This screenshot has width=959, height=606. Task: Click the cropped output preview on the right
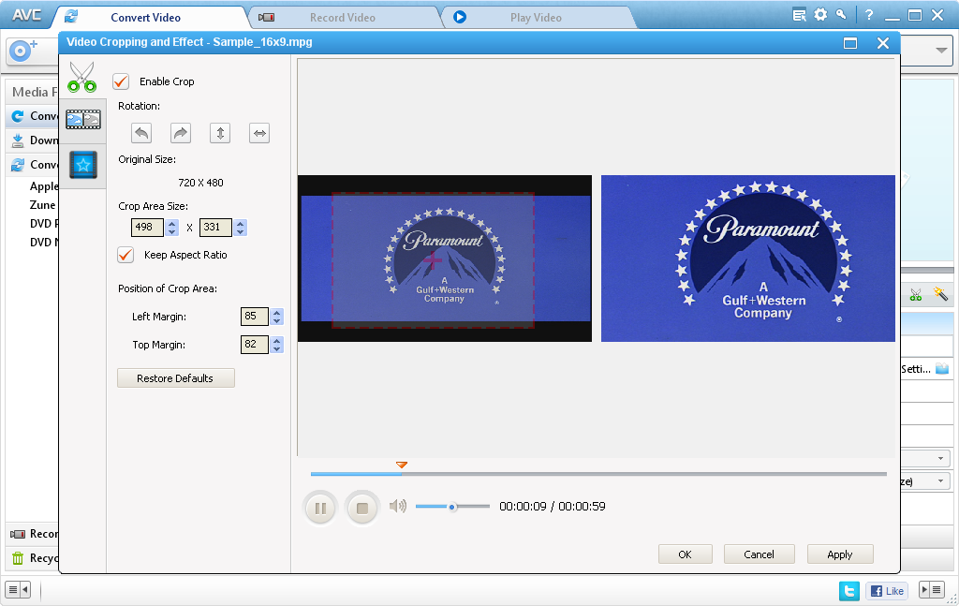click(748, 259)
